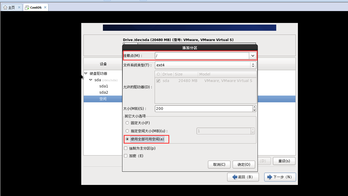The height and width of the screenshot is (196, 348).
Task: Click the 重设(s) reset button
Action: coord(284,161)
